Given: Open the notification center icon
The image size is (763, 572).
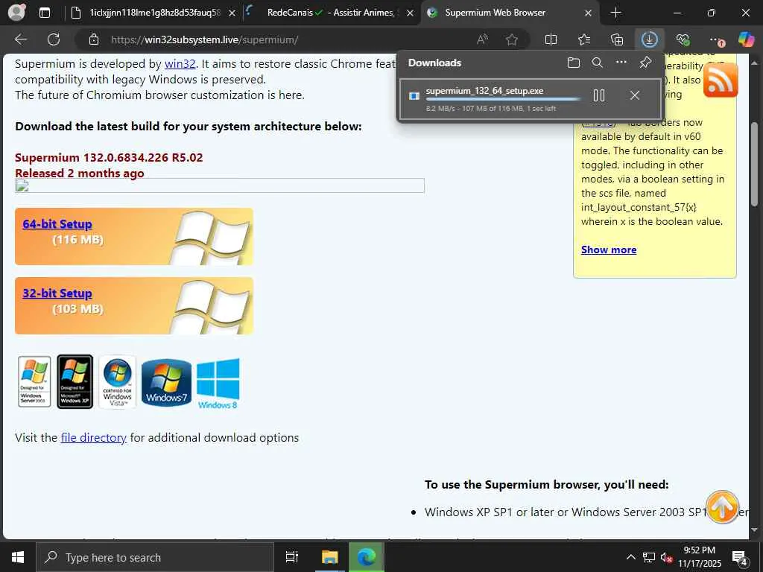Looking at the screenshot, I should pyautogui.click(x=740, y=558).
